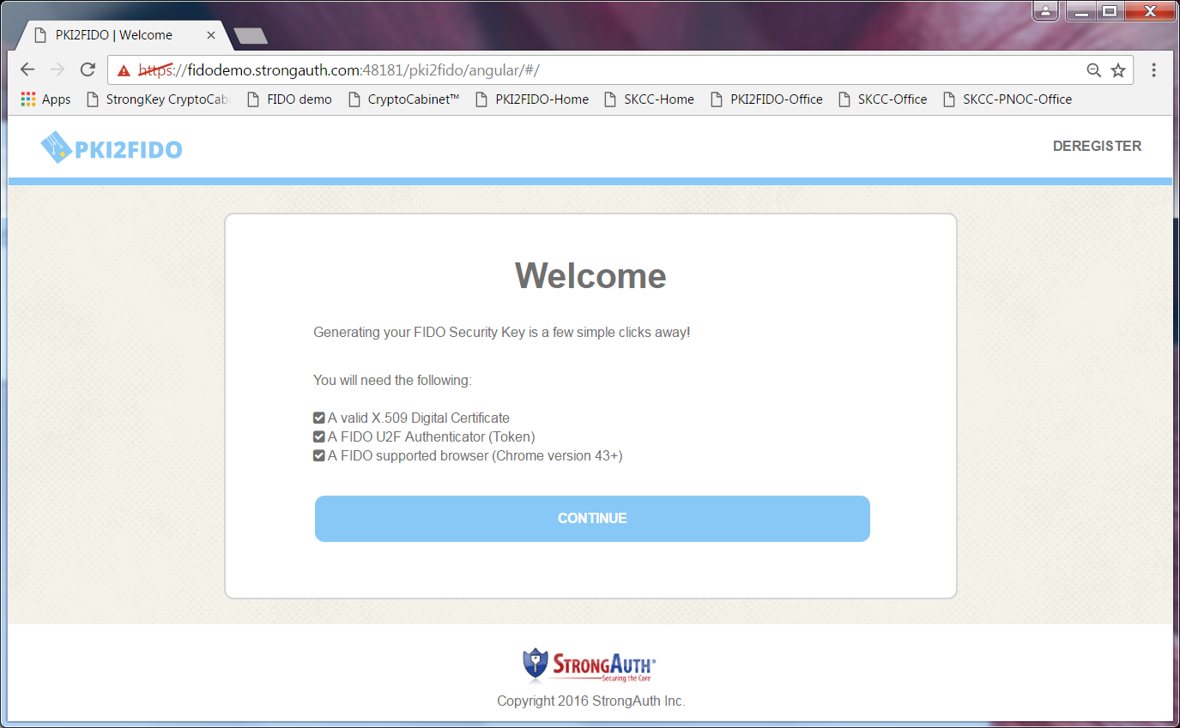Toggle the FIDO U2F Authenticator checkbox

(318, 436)
